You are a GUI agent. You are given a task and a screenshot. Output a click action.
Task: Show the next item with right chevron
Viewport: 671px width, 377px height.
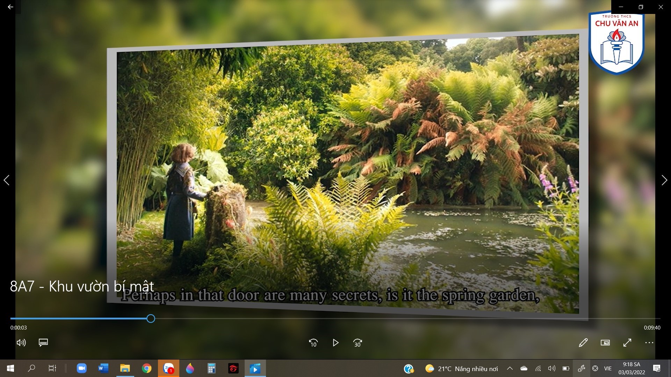[664, 180]
